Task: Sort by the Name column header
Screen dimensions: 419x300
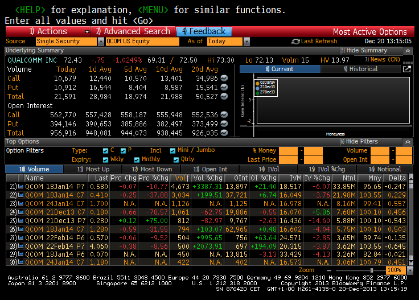Action: (56, 178)
